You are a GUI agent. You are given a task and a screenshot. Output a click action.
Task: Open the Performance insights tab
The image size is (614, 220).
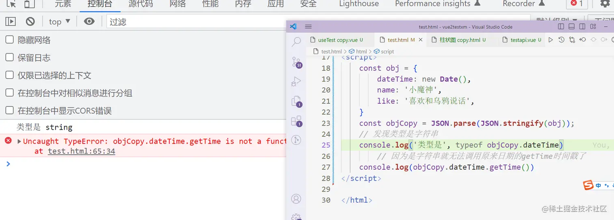(x=437, y=4)
